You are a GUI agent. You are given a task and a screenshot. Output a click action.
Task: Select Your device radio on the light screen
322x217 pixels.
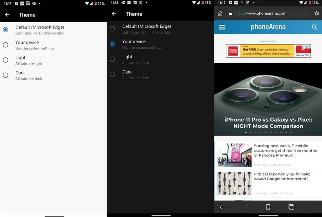point(5,45)
